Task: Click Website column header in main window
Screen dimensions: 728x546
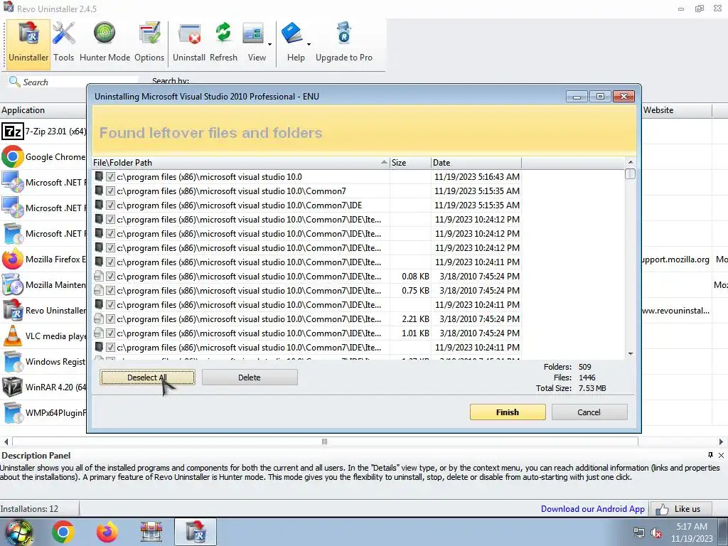Action: coord(677,110)
